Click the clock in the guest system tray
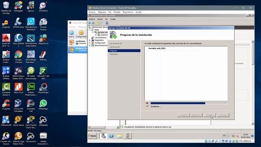 click(246, 136)
